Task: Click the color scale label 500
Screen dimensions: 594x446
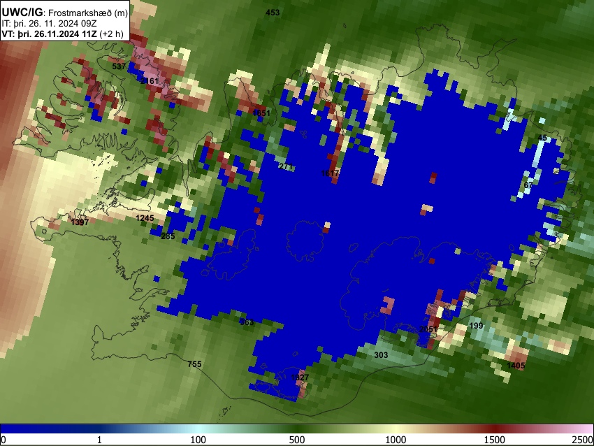Action: [x=297, y=440]
